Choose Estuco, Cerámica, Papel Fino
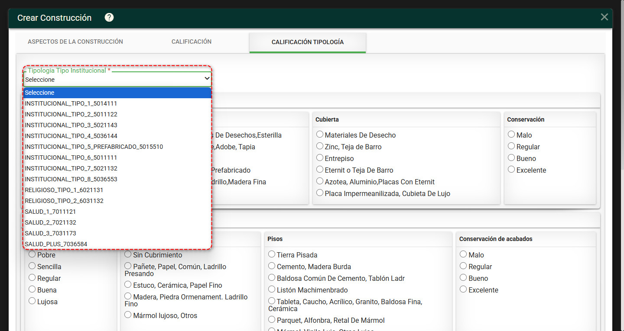Viewport: 624px width, 331px height. 128,285
